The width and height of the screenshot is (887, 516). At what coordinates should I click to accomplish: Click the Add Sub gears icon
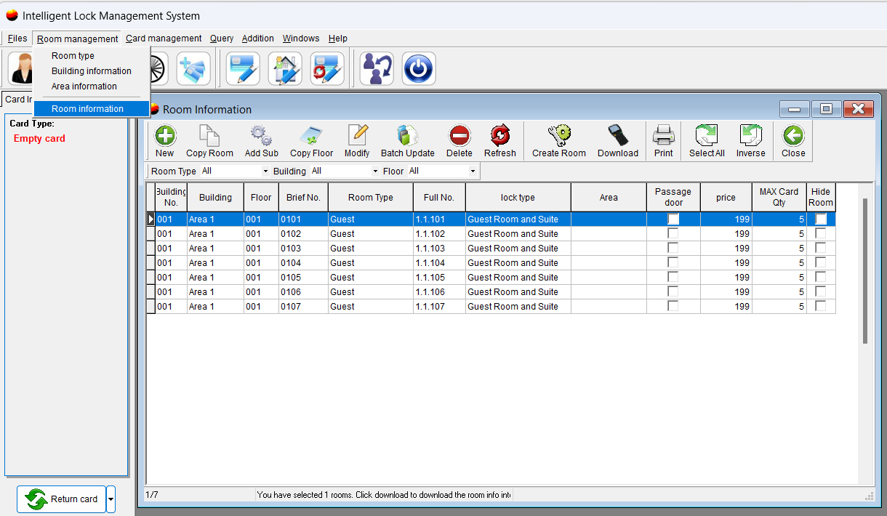261,135
